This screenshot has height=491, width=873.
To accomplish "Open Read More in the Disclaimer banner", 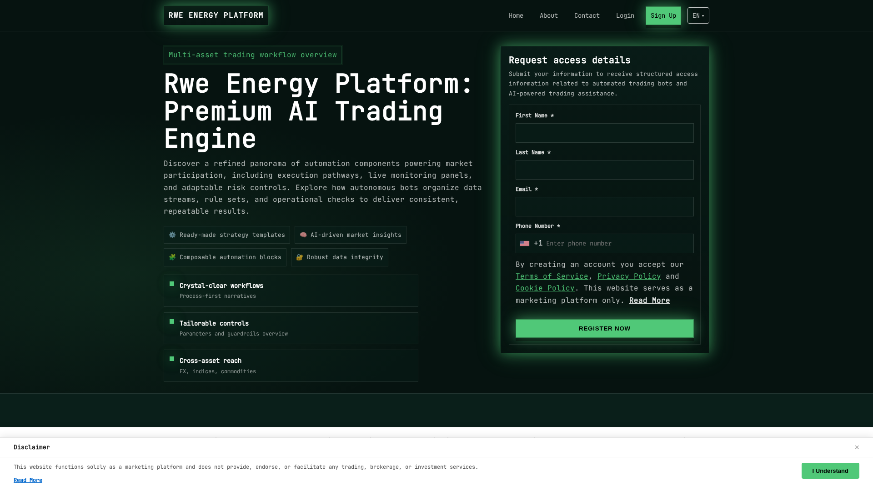I will click(28, 480).
